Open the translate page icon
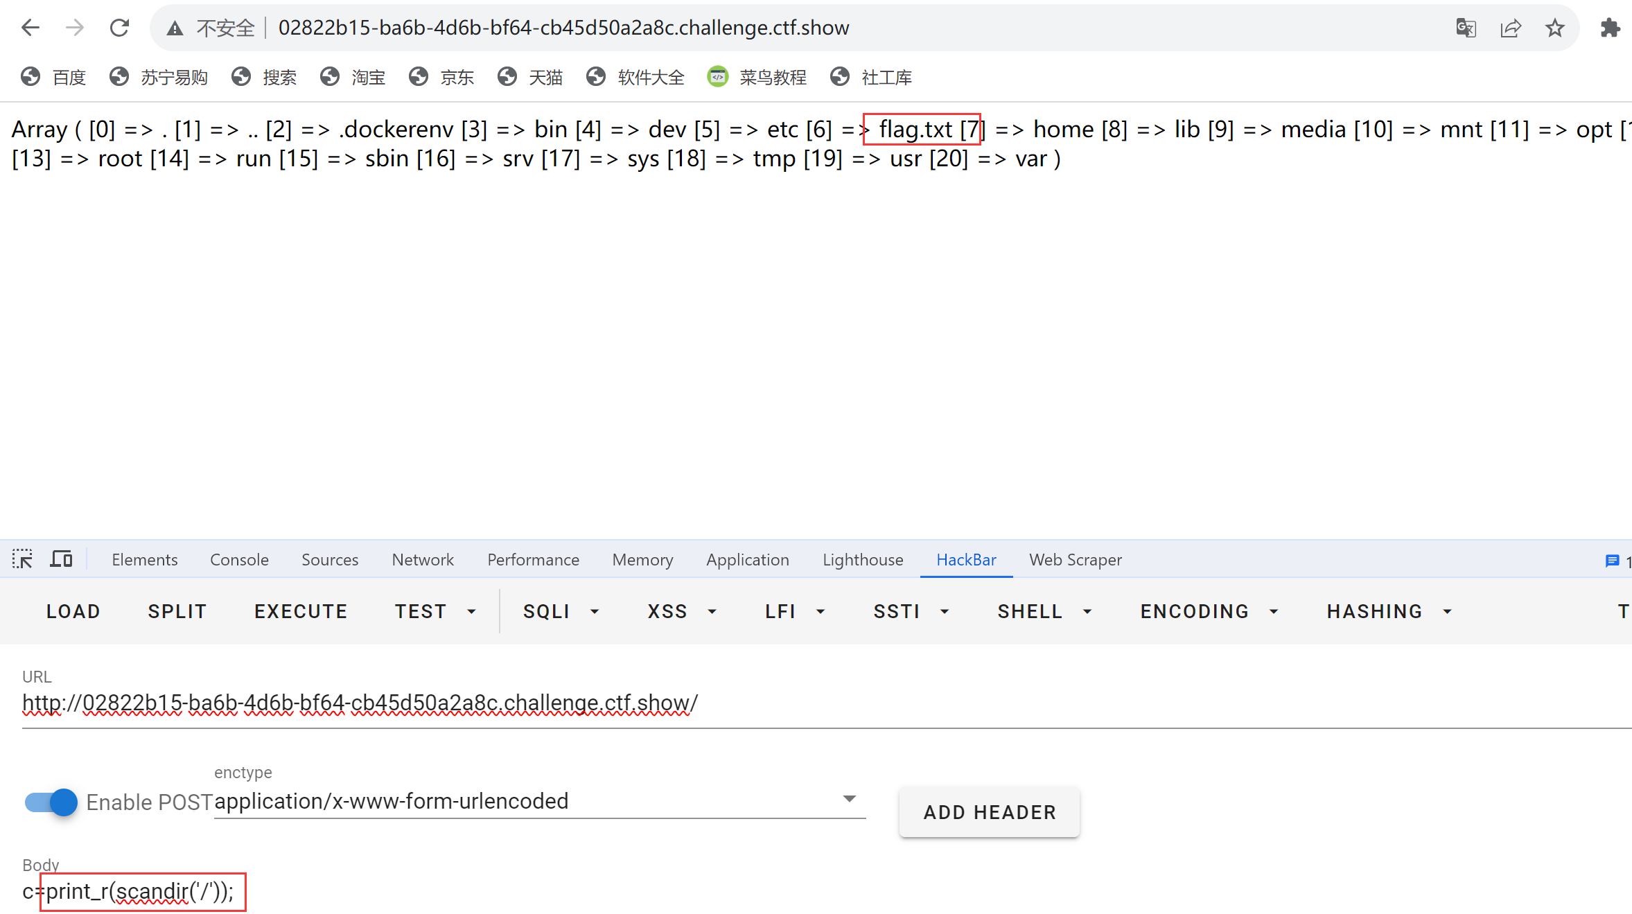 click(x=1466, y=28)
